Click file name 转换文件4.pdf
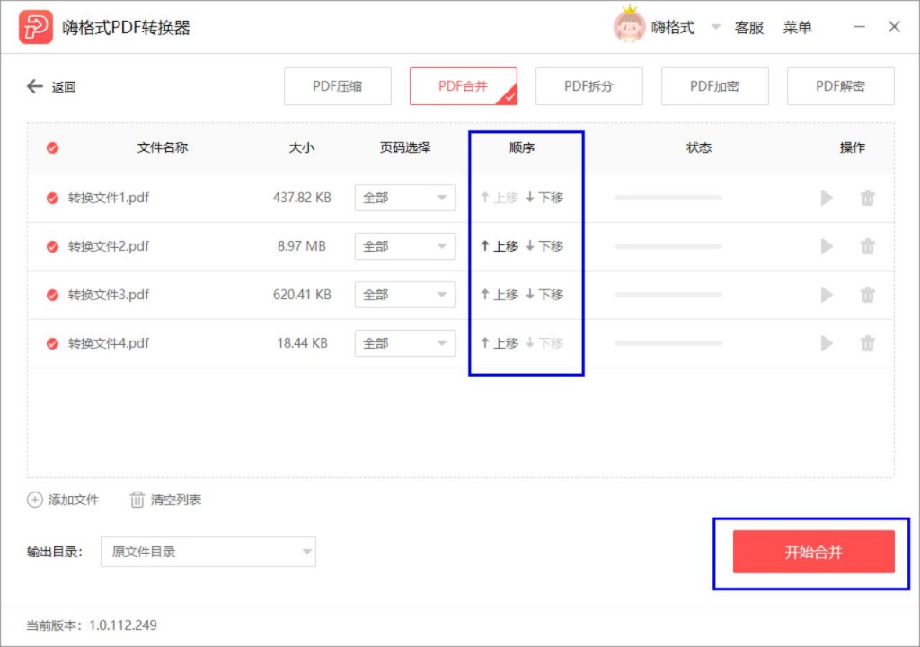The height and width of the screenshot is (647, 920). click(109, 343)
